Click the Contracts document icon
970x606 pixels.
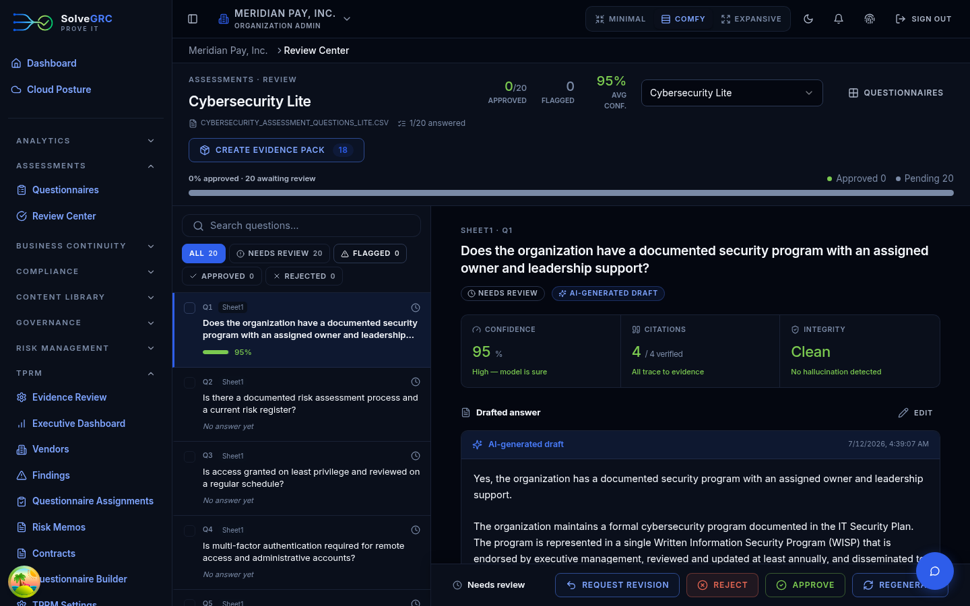(22, 553)
